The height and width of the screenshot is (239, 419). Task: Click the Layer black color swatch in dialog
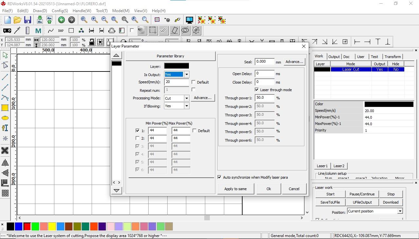176,66
